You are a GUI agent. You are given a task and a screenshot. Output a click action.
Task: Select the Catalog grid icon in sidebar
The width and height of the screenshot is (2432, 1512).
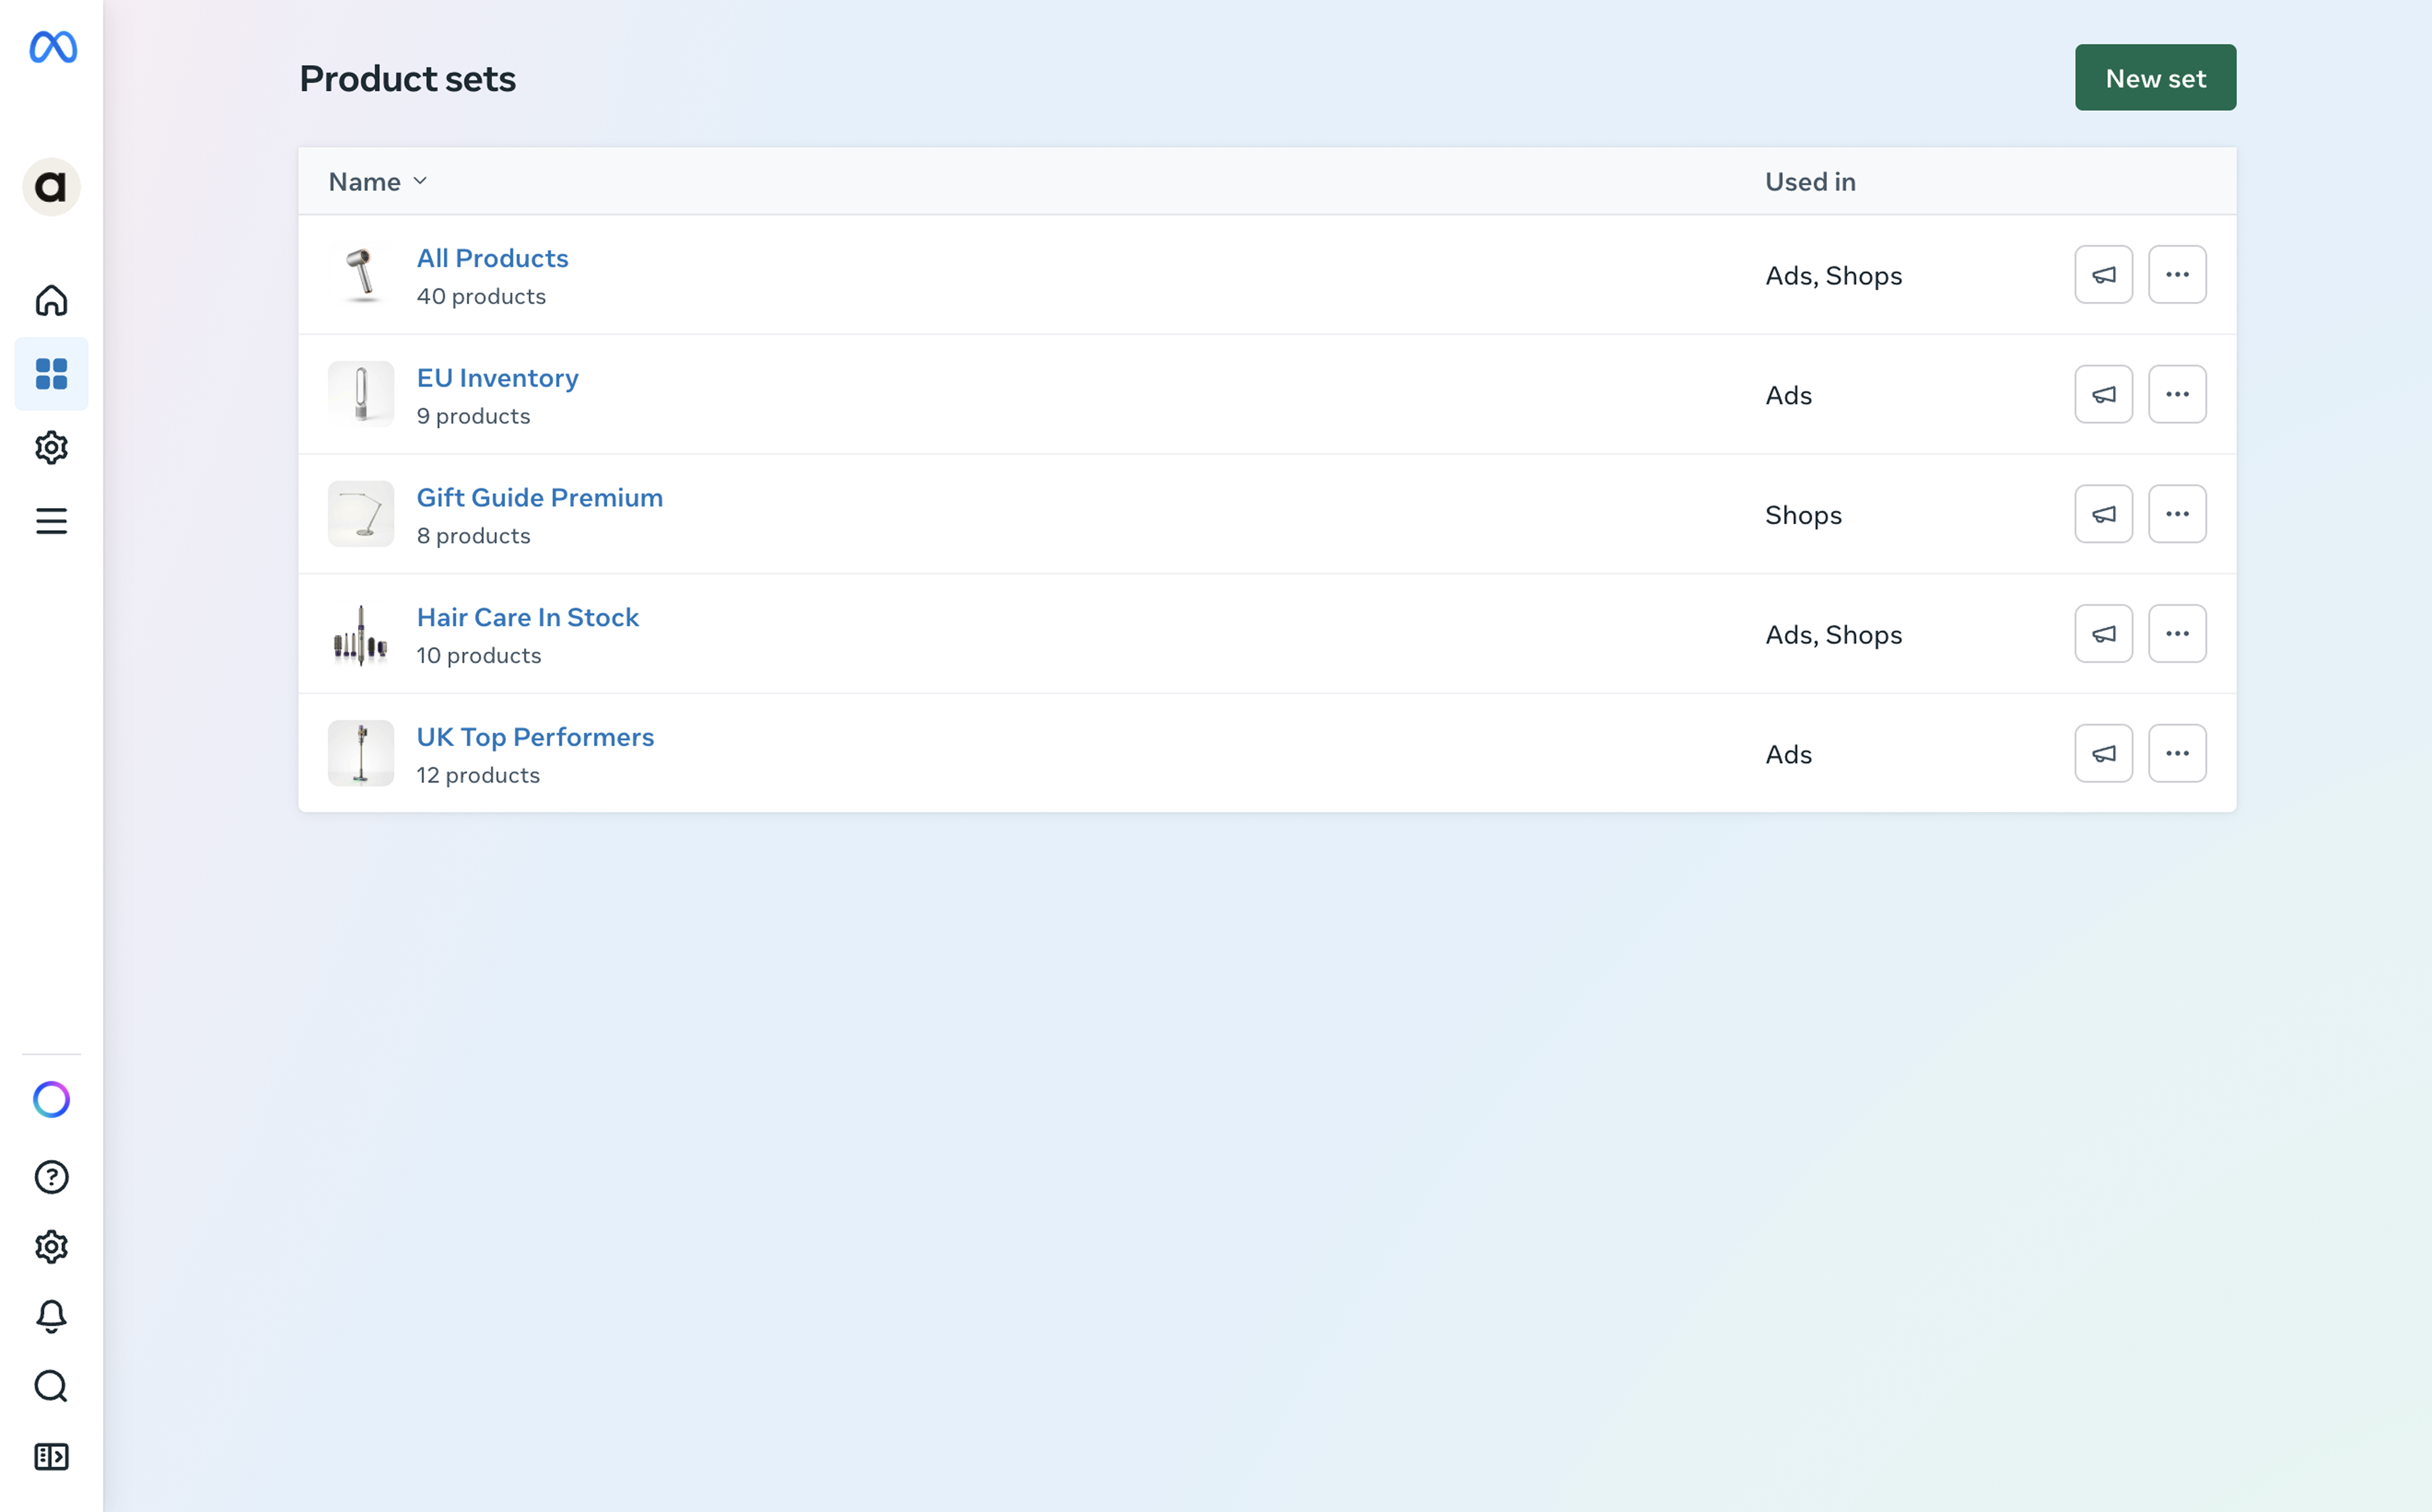51,373
